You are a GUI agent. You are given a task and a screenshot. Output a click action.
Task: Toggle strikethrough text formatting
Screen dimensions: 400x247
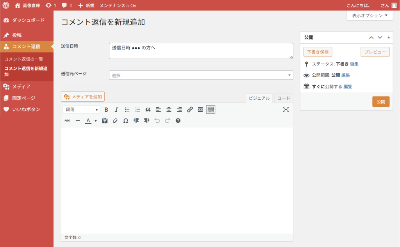[67, 121]
